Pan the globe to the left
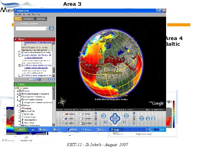Image resolution: width=198 pixels, height=148 pixels. [x=112, y=119]
